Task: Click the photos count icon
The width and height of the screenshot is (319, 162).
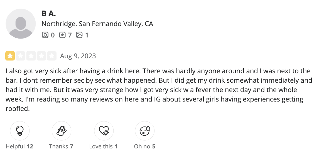Action: (x=79, y=35)
